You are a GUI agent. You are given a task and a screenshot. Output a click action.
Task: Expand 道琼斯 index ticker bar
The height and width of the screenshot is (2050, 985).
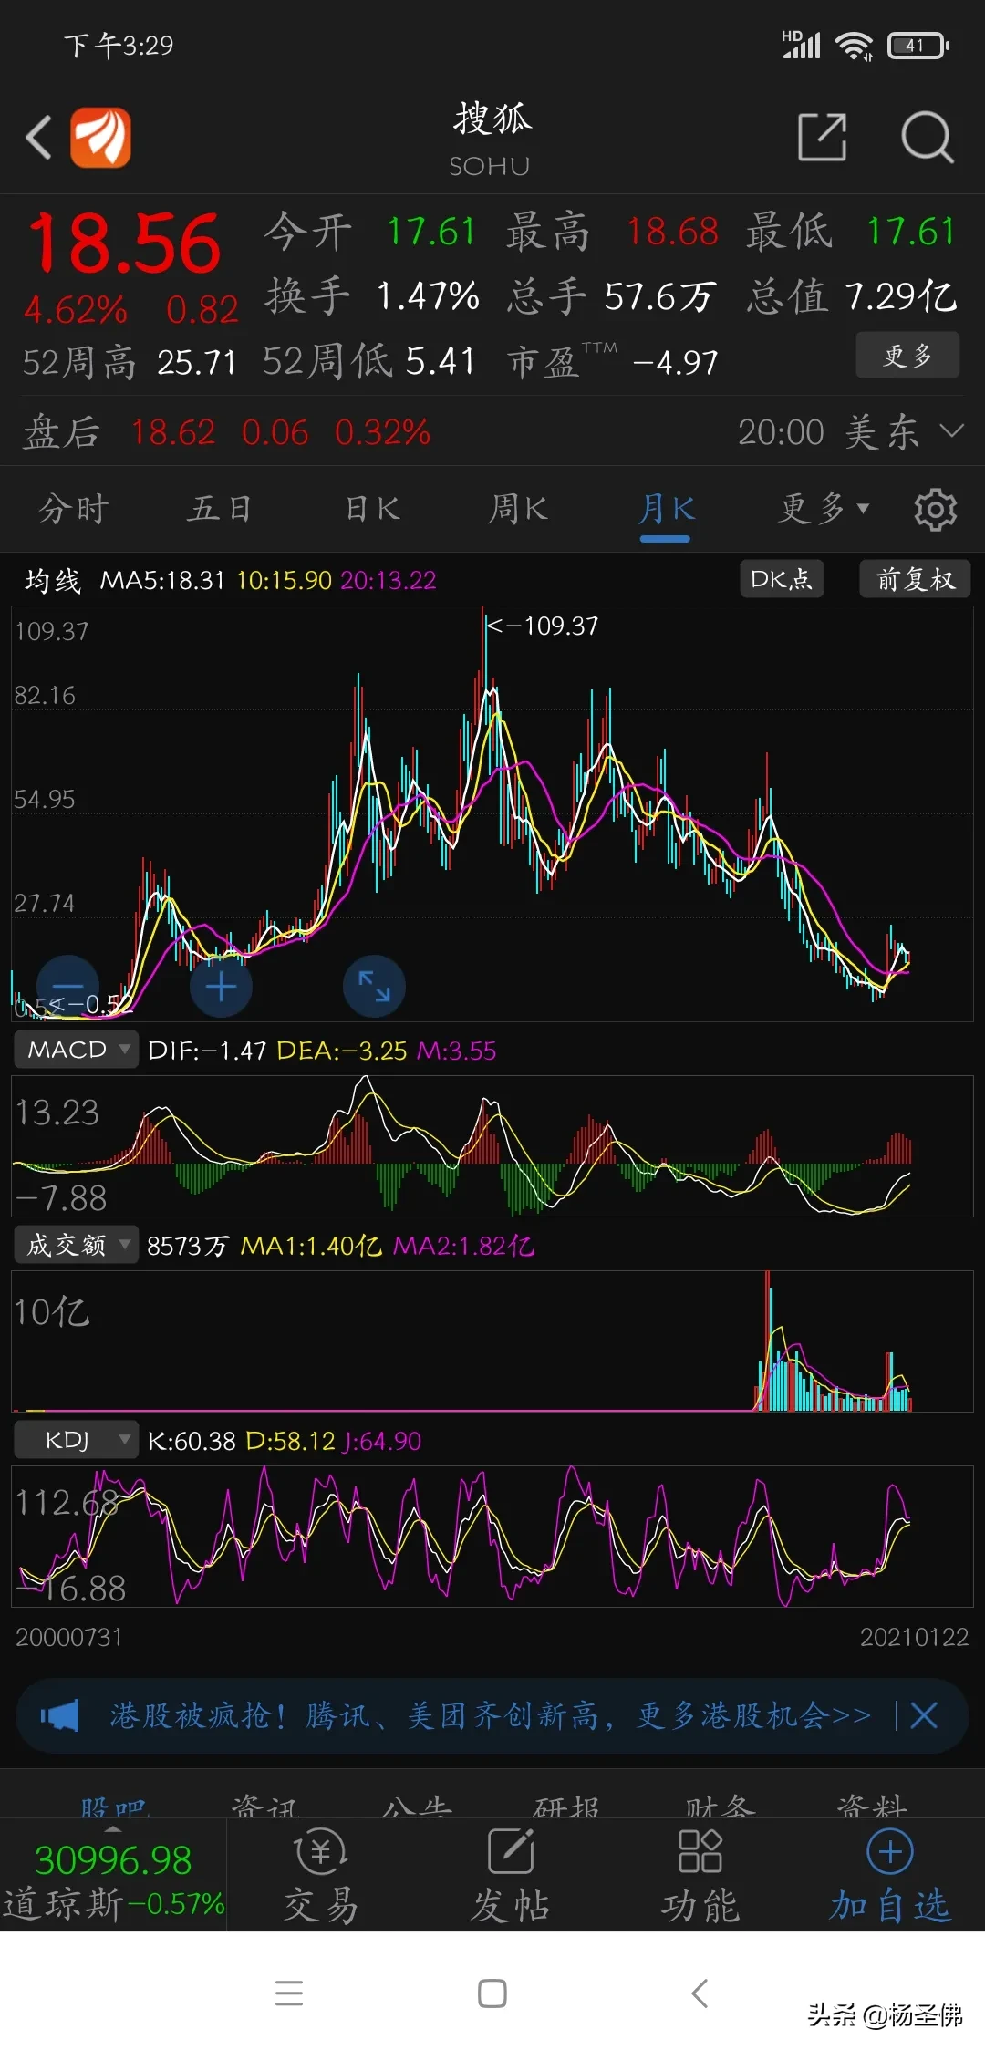113,1875
